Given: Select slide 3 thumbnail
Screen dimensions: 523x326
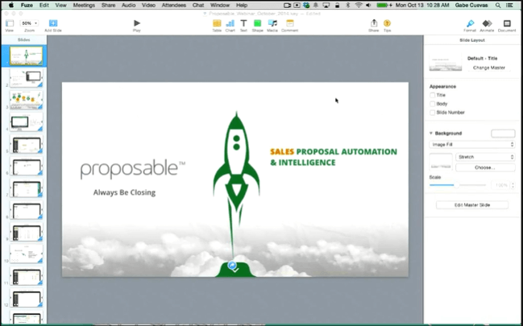Looking at the screenshot, I should pyautogui.click(x=27, y=100).
